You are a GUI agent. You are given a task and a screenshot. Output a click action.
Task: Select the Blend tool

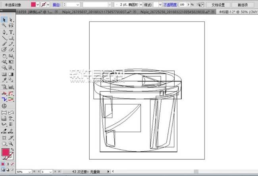coord(11,80)
